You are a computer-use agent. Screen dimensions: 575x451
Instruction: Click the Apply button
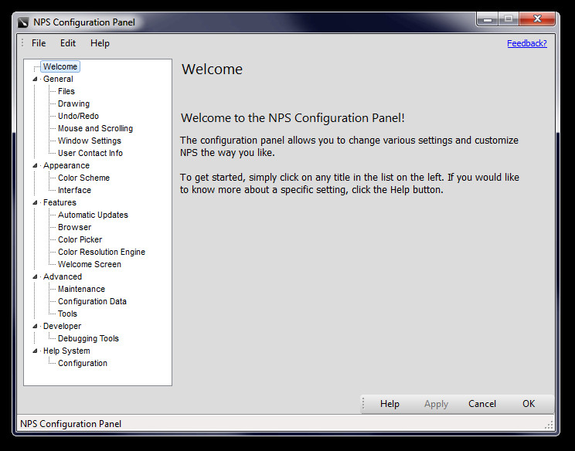point(436,404)
